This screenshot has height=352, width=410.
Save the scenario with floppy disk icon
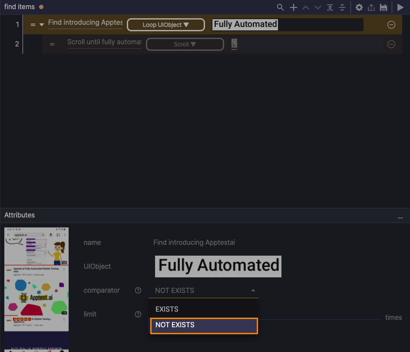[384, 7]
